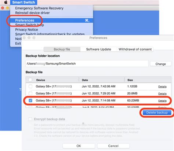Click the Change folder button
This screenshot has height=151, width=174.
(160, 64)
